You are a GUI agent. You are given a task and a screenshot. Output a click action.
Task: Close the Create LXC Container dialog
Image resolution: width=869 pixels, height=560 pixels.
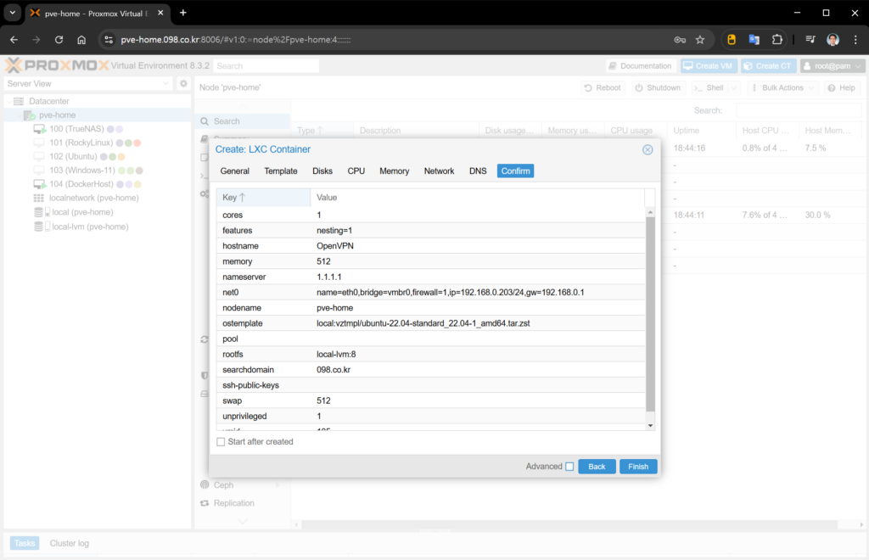click(648, 149)
